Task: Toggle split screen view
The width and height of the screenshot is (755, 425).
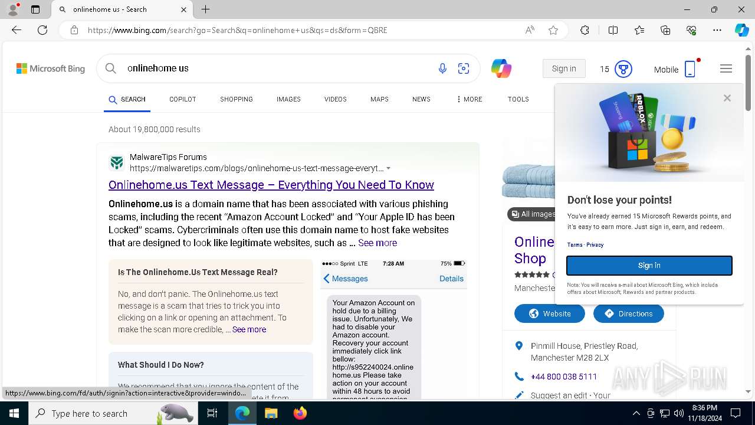Action: (x=613, y=30)
